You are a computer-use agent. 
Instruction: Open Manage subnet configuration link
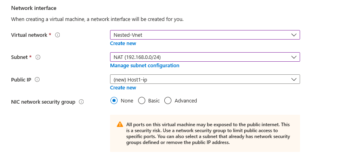pos(144,66)
